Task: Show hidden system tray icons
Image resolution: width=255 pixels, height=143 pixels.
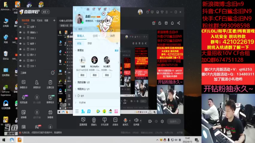Action: [157, 140]
